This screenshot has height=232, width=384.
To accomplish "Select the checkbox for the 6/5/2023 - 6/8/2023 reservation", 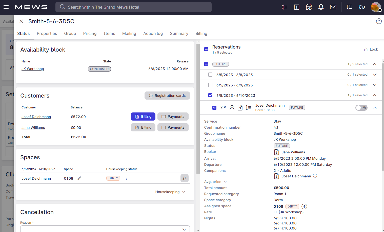I will [x=210, y=75].
